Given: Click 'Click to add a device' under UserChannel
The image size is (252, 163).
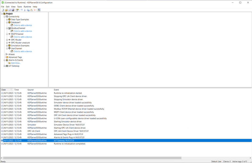Looking at the screenshot, I should click(x=23, y=51).
